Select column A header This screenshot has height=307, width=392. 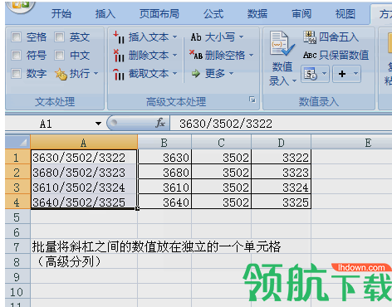click(84, 143)
